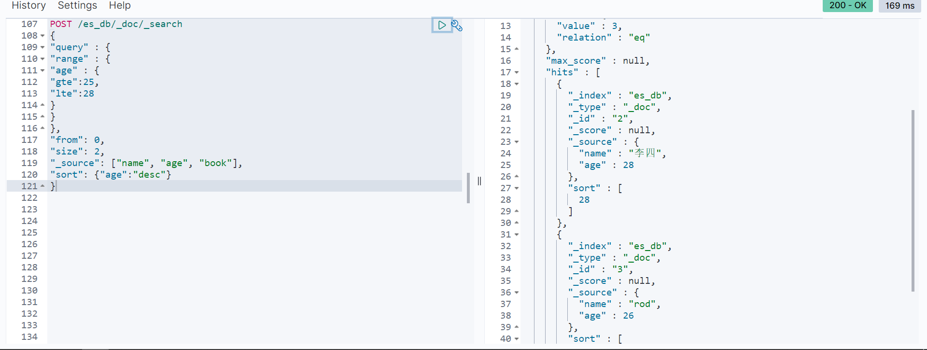The image size is (927, 350).
Task: Toggle fold marker at editor line 116
Action: click(x=42, y=128)
